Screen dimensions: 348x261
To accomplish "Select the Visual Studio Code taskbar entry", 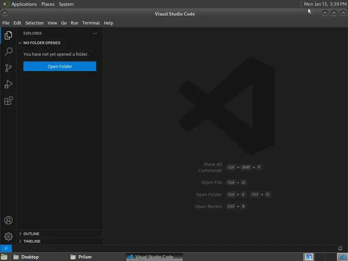I will coord(155,257).
